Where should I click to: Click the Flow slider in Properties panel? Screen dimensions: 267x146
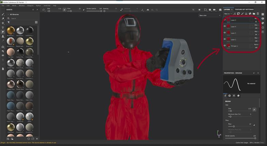240,126
